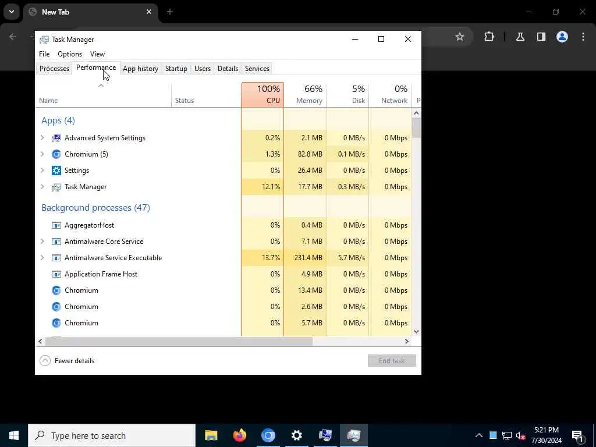Click Chromium icon with 2.6 MB memory
The width and height of the screenshot is (596, 447).
click(x=56, y=307)
